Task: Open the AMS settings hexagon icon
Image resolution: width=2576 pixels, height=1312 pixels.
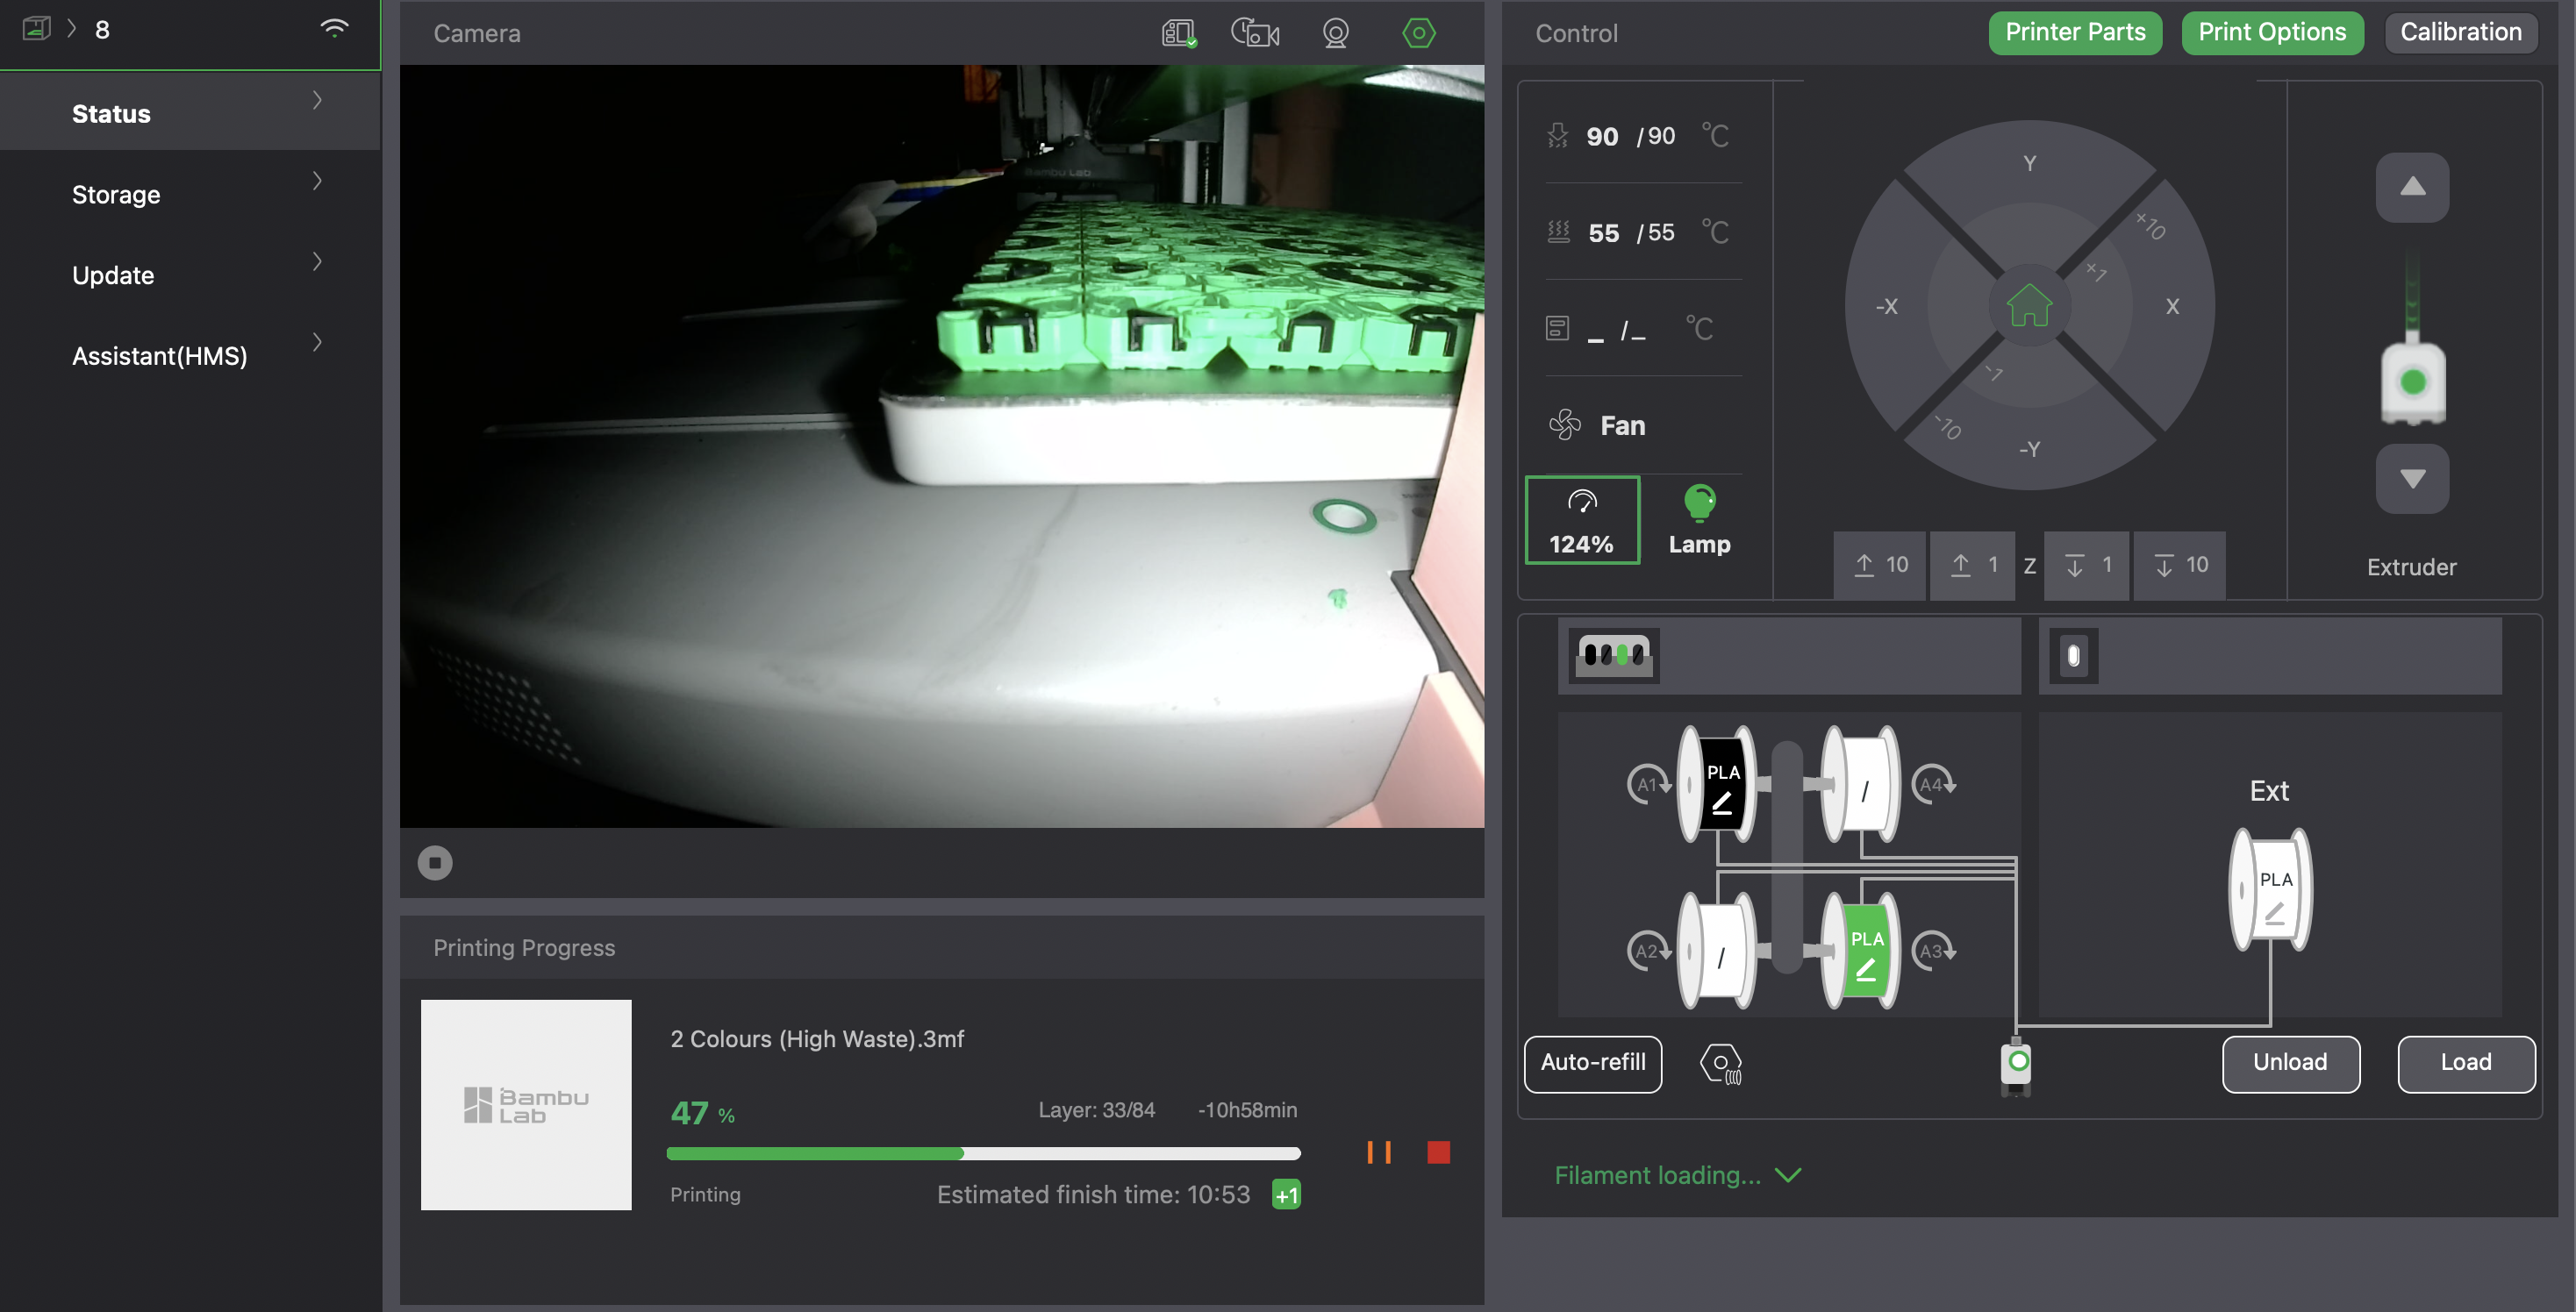Action: (1721, 1063)
